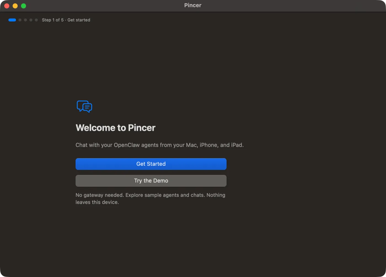Click the Pincer window title

pyautogui.click(x=193, y=5)
